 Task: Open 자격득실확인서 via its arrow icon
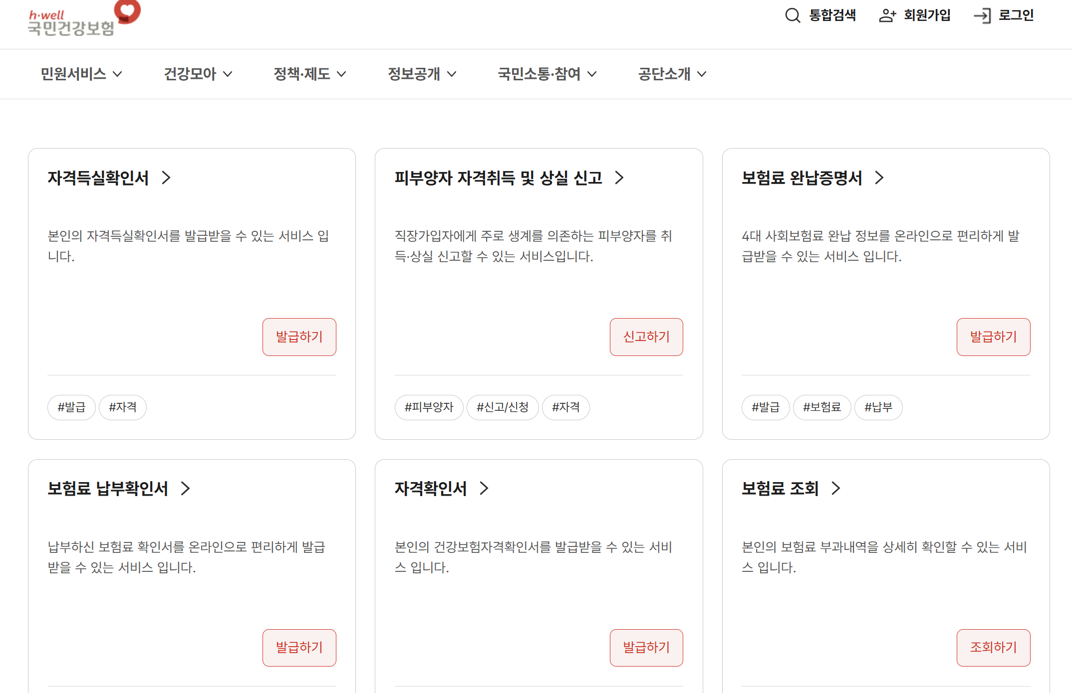click(167, 177)
